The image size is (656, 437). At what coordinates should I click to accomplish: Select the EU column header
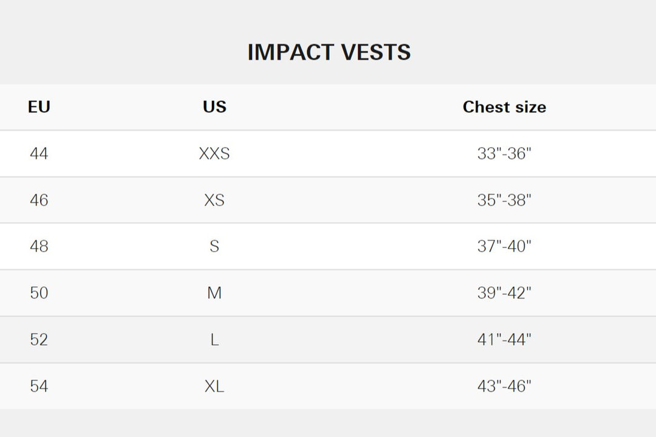(x=39, y=107)
